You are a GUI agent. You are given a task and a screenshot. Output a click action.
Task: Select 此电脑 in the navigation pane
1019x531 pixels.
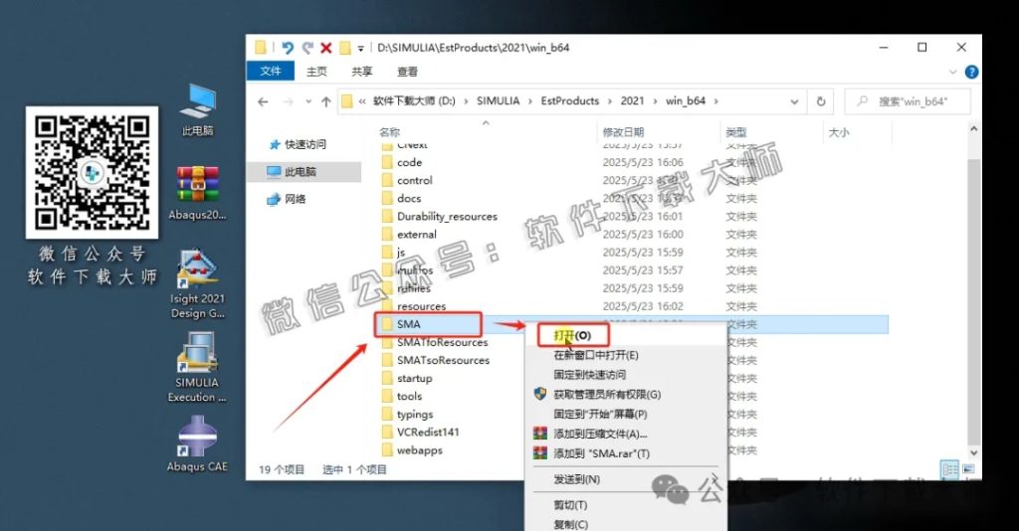click(x=304, y=171)
